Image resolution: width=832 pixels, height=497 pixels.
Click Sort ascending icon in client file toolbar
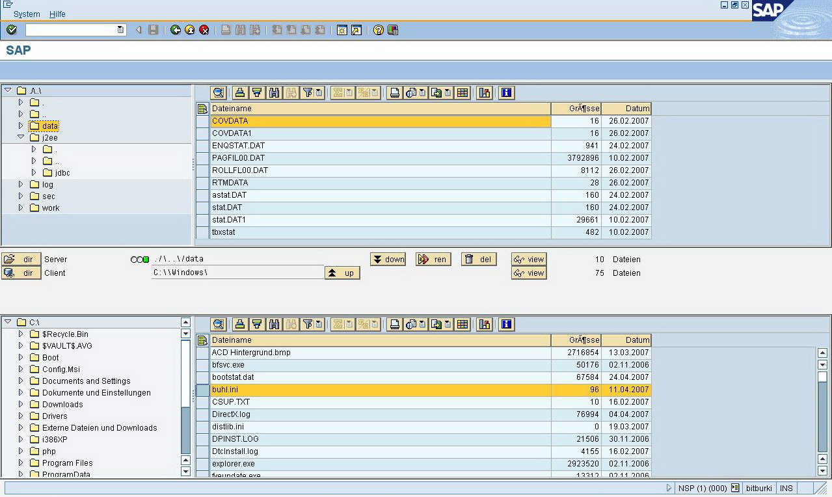(x=240, y=325)
